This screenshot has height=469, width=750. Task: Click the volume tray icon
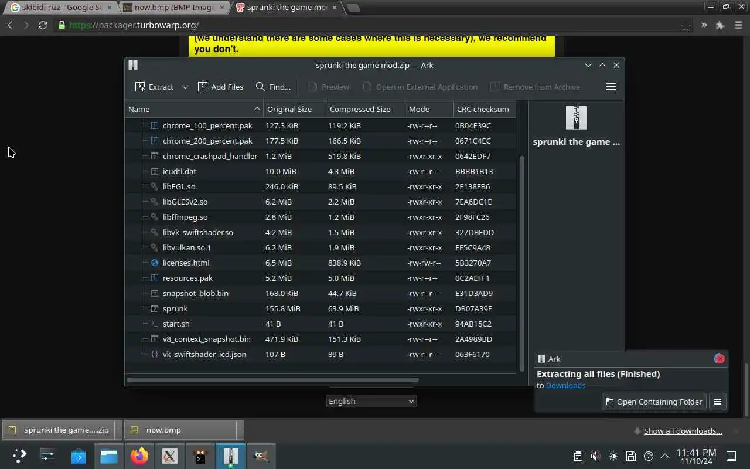(x=595, y=456)
